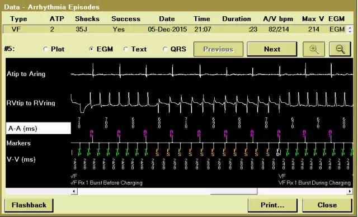The width and height of the screenshot is (358, 217).
Task: Click the zoom out magnifier icon
Action: (x=340, y=49)
